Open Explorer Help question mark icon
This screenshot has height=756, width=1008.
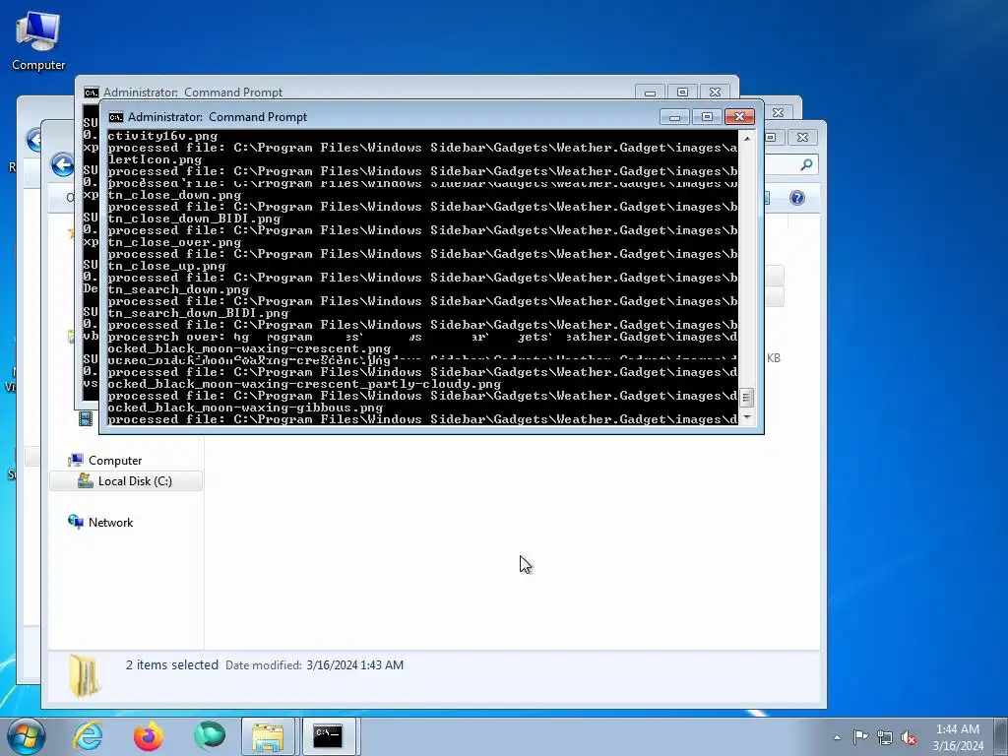[797, 197]
